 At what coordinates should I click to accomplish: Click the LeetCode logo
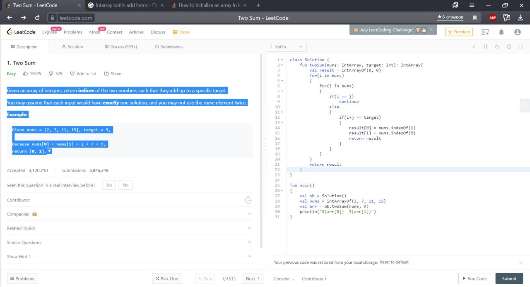click(x=21, y=32)
